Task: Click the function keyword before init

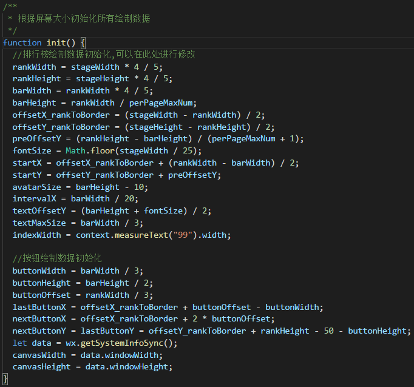Action: (x=22, y=42)
